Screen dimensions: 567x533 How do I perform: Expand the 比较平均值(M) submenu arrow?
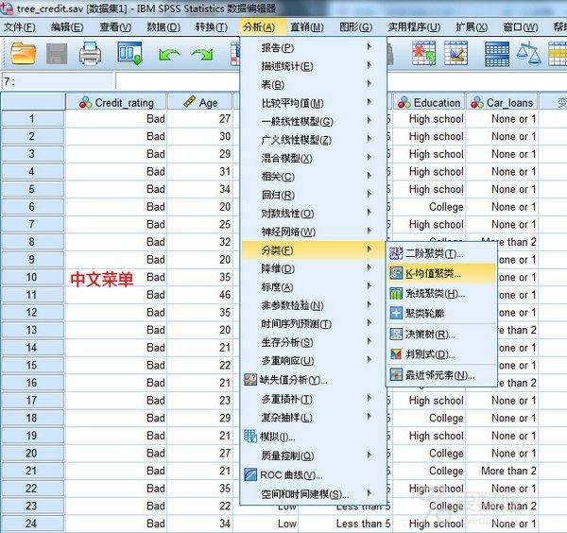pos(369,102)
